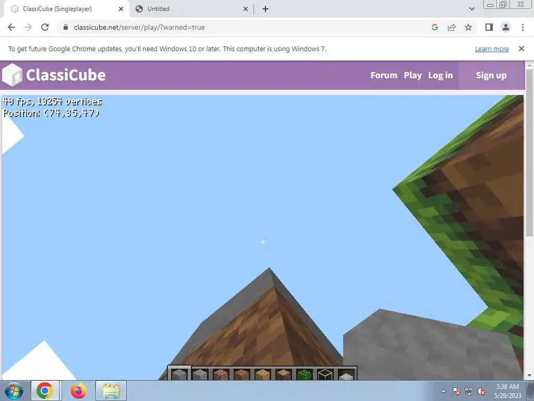The image size is (534, 401).
Task: Click the site padlock icon
Action: [66, 27]
